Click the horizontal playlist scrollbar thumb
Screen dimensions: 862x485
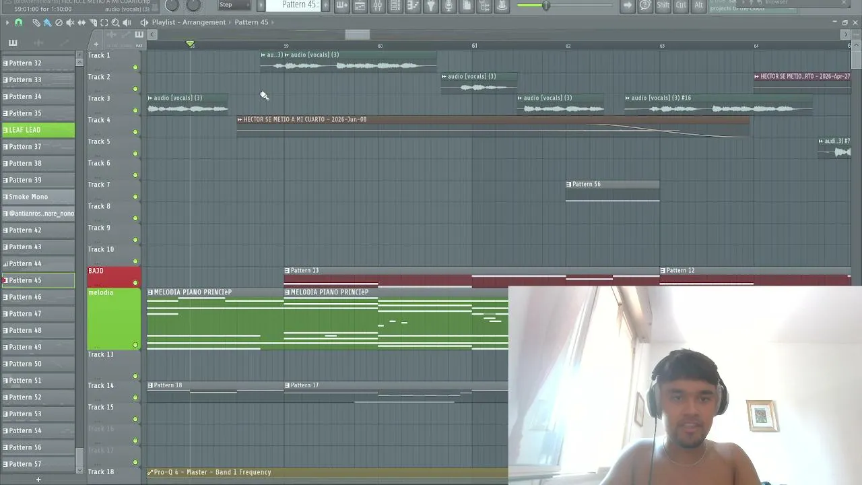357,34
